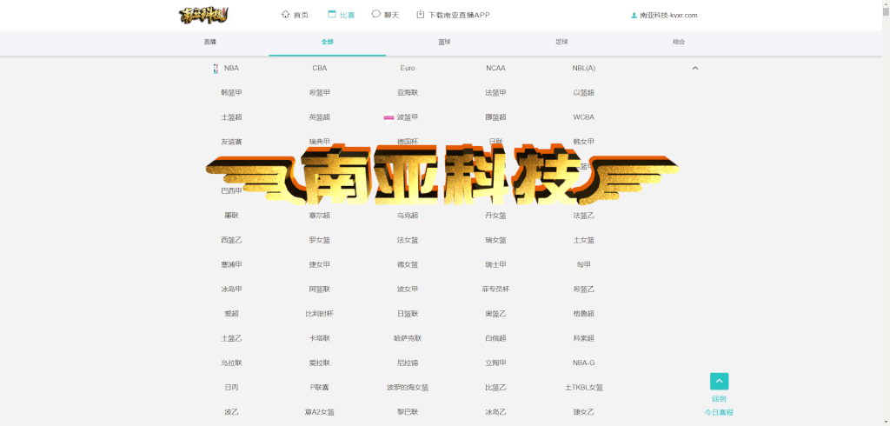Click 波罗的海女篮 league entry
Screen dimensions: 890x426
[408, 388]
